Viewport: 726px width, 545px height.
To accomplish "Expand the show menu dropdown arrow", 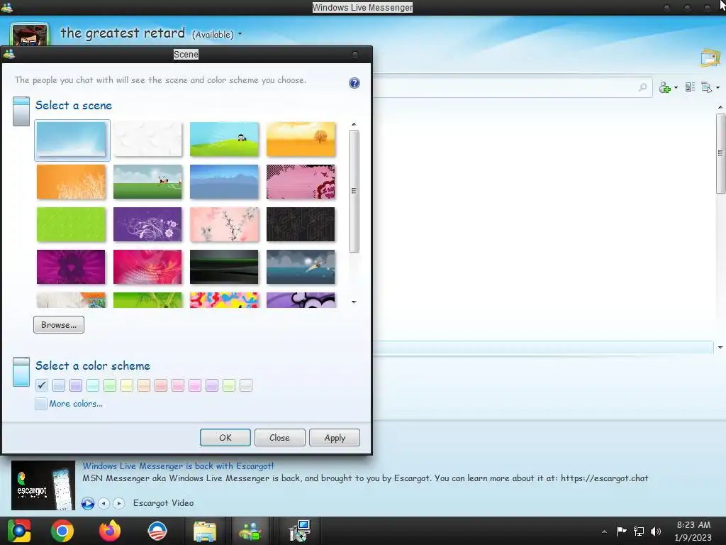I will [x=717, y=87].
